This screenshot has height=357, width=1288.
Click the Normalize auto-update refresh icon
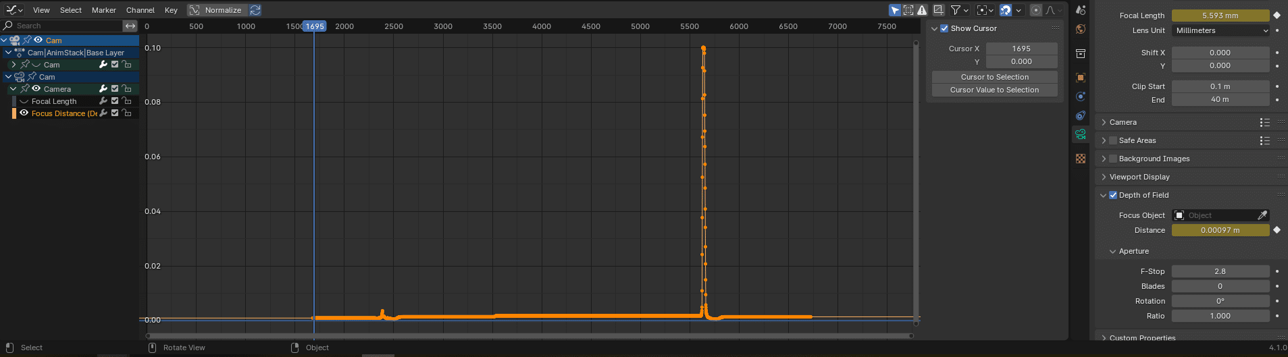tap(255, 10)
